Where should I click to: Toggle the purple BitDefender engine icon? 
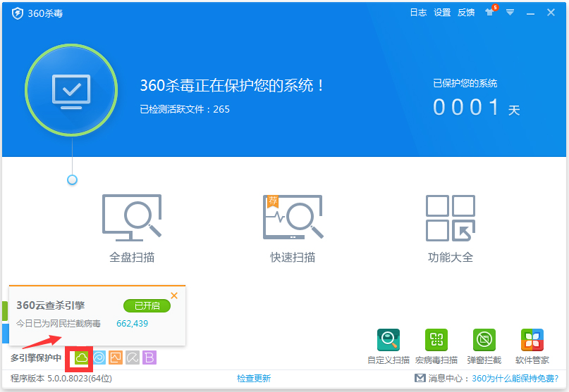149,358
